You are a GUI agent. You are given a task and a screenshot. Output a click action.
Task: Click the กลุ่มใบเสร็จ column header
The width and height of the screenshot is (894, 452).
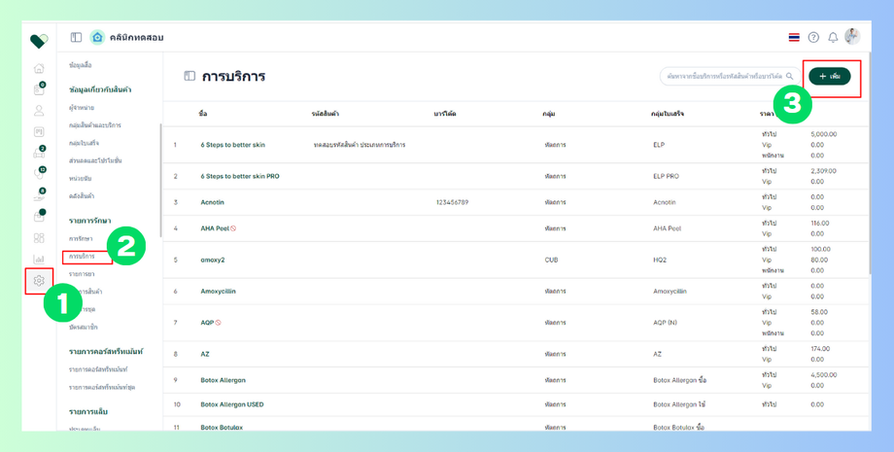667,114
